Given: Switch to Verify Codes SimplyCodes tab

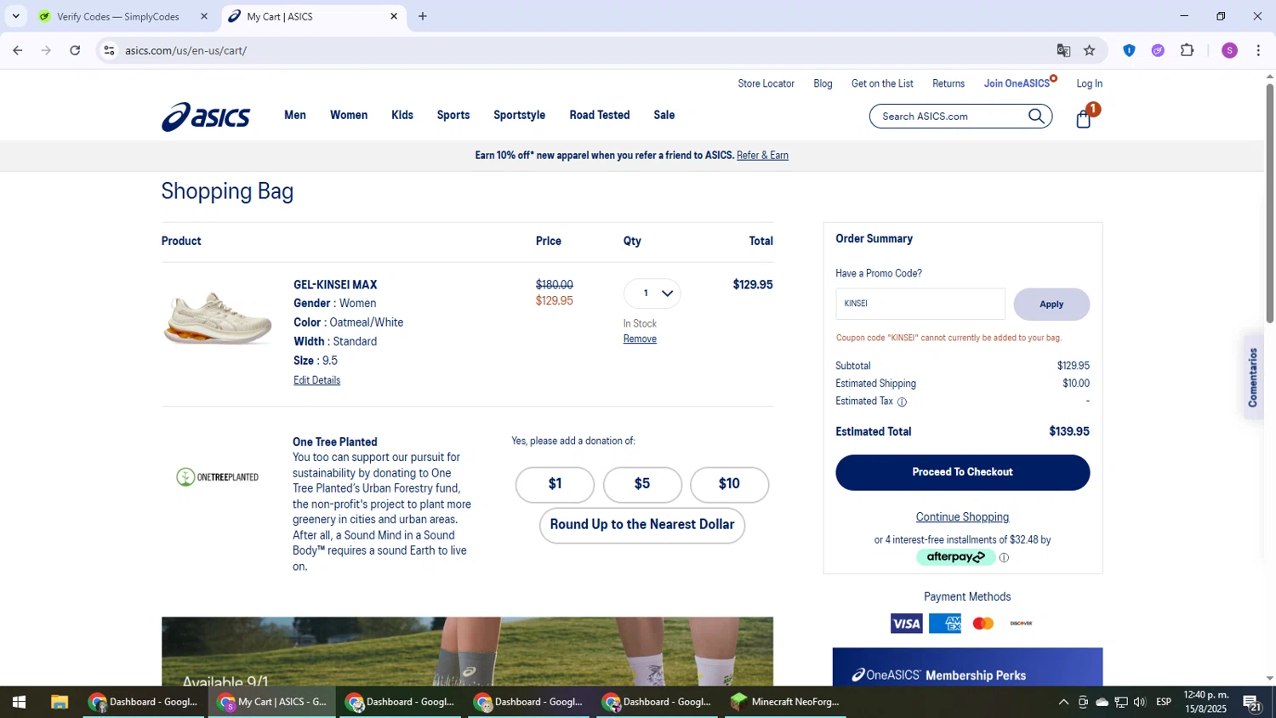Looking at the screenshot, I should pyautogui.click(x=117, y=16).
